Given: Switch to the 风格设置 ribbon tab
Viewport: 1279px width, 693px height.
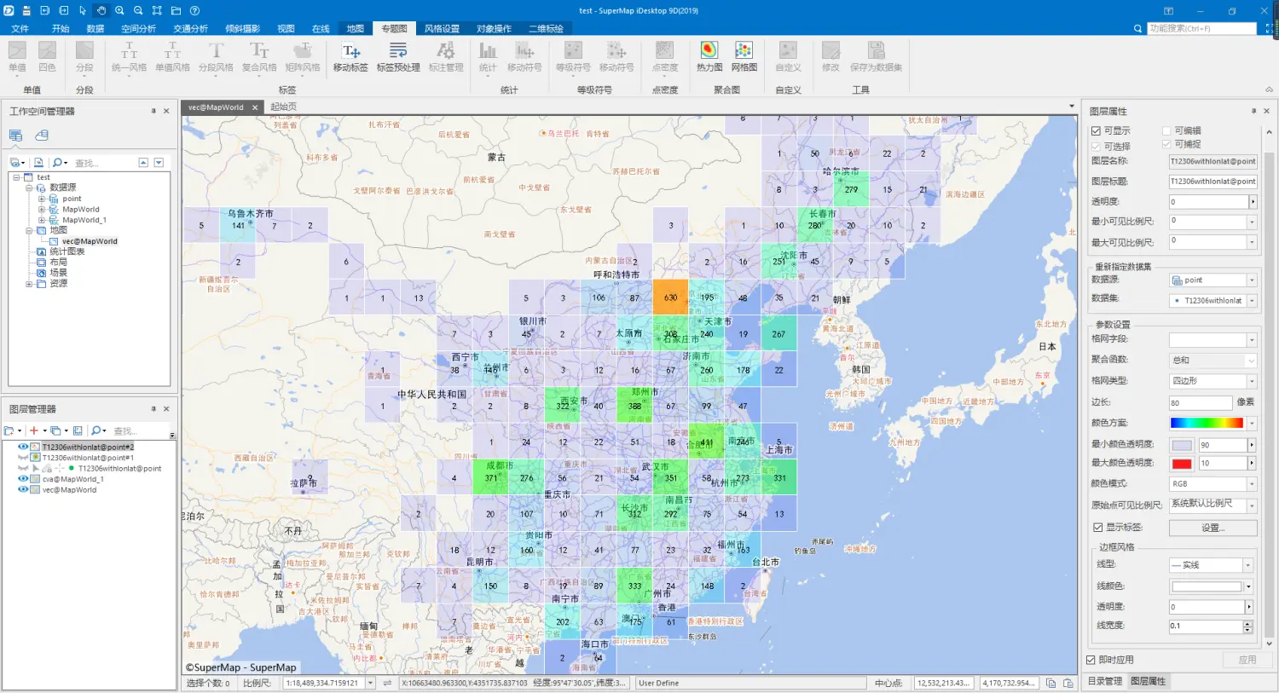Looking at the screenshot, I should [442, 29].
